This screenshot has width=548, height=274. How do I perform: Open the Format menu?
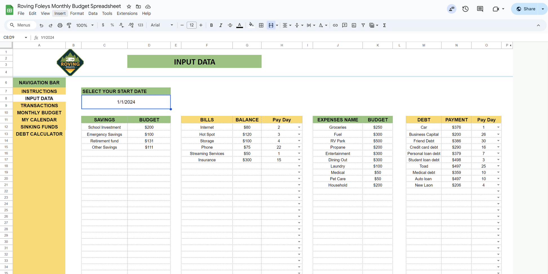point(77,14)
